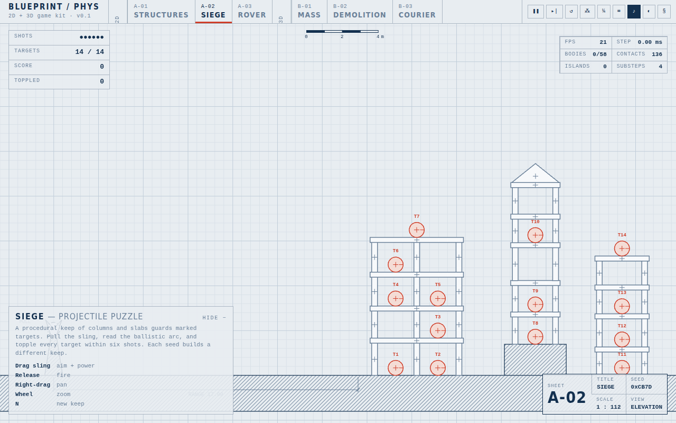The width and height of the screenshot is (676, 423).
Task: Click the section sign (§) toolbar icon
Action: point(664,12)
